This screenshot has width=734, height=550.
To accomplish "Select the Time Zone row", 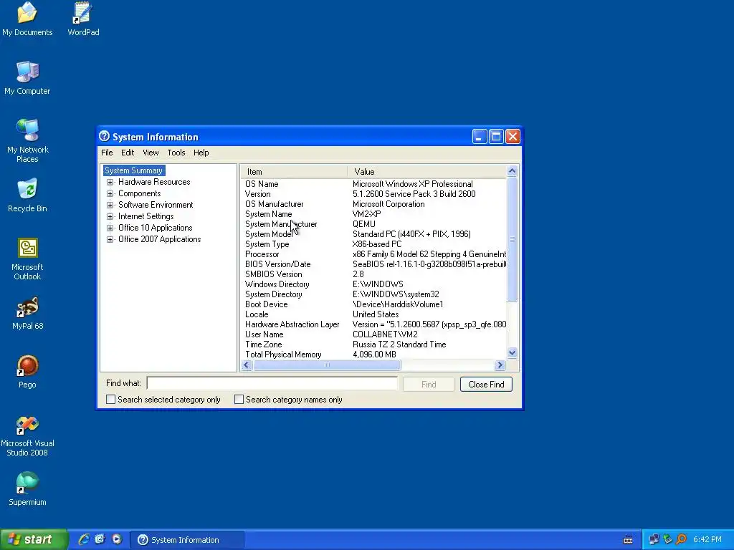I will point(374,344).
